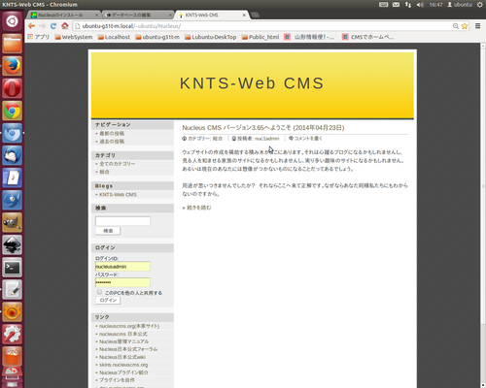This screenshot has width=486, height=388.
Task: Go back with the browser back arrow
Action: coord(31,26)
